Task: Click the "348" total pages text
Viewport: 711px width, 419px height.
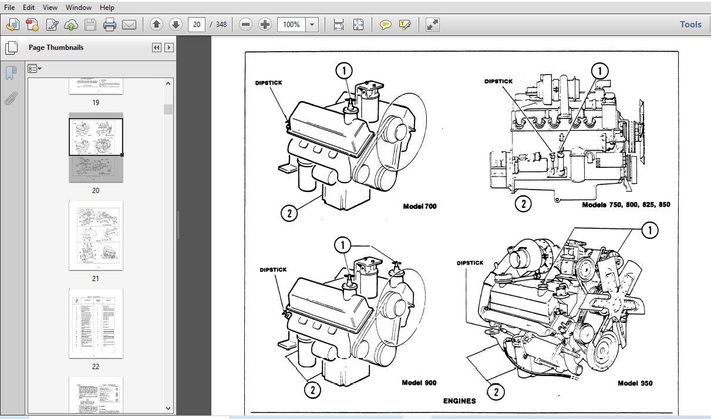Action: tap(221, 25)
